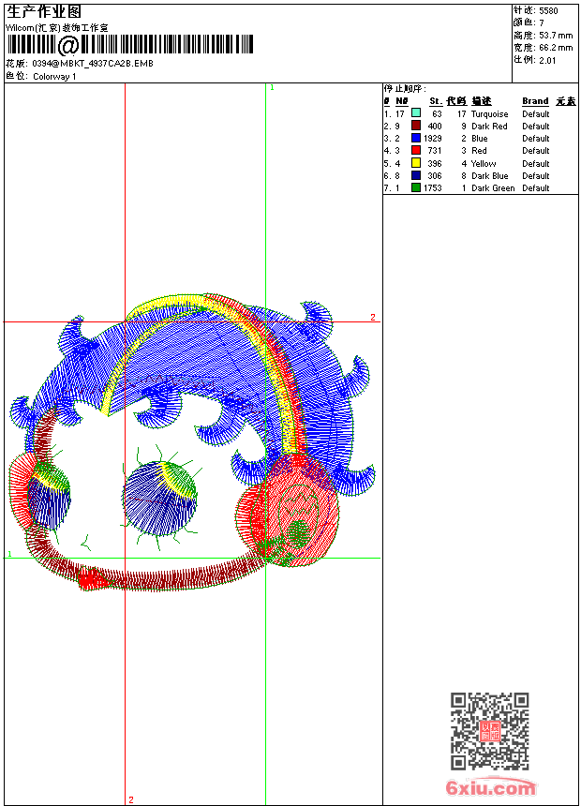Viewport: 581px width, 806px height.
Task: Click stitch count 400 in Dark Red row
Action: [435, 127]
